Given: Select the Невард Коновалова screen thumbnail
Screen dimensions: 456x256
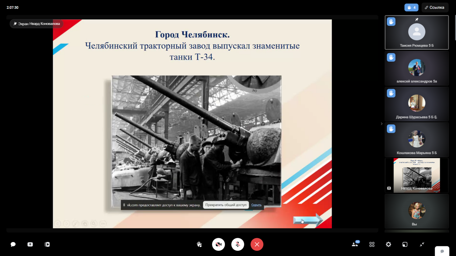Looking at the screenshot, I should coord(416,175).
